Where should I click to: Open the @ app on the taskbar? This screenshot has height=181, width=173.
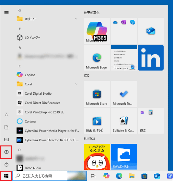(x=170, y=176)
